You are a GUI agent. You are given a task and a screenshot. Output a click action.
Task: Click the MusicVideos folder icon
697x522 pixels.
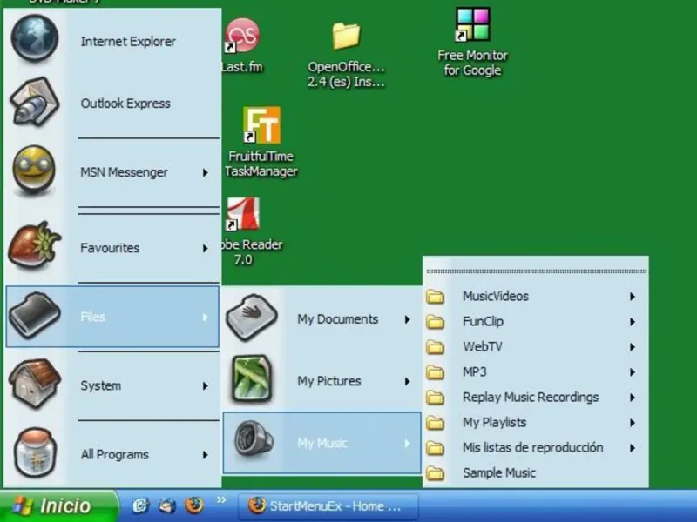pyautogui.click(x=435, y=297)
